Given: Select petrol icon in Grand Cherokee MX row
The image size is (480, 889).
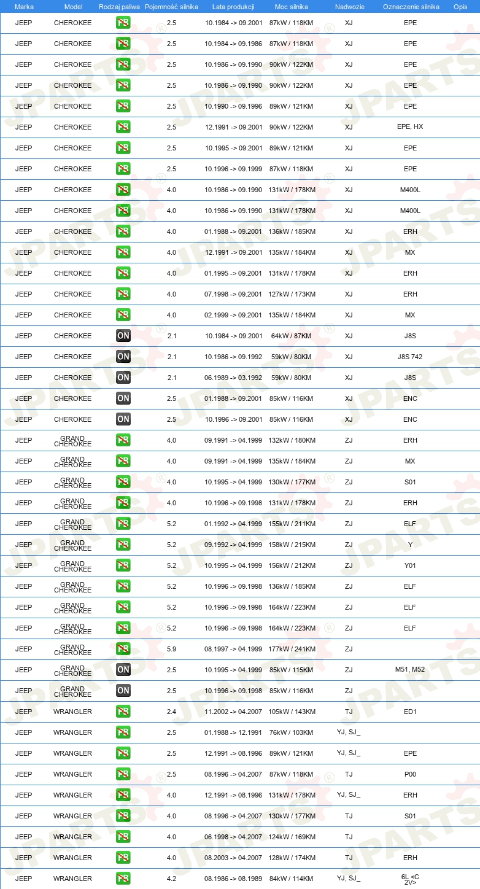Looking at the screenshot, I should [123, 461].
